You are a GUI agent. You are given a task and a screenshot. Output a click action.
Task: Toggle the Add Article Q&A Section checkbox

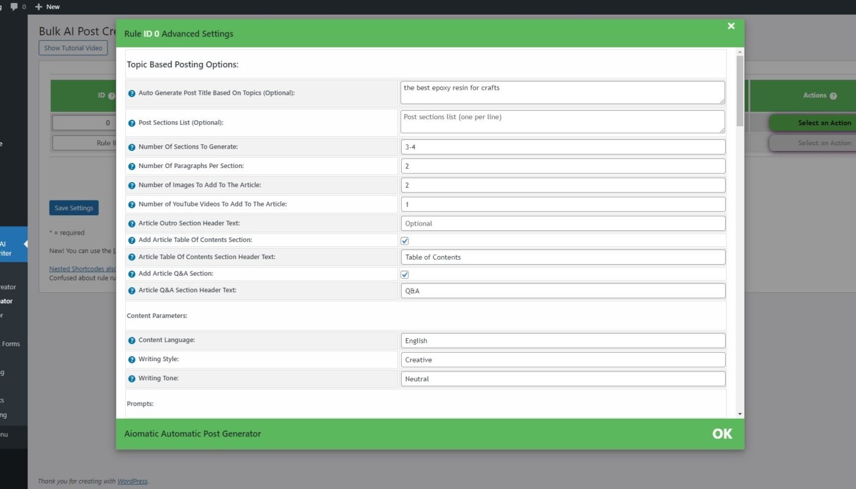(x=405, y=274)
